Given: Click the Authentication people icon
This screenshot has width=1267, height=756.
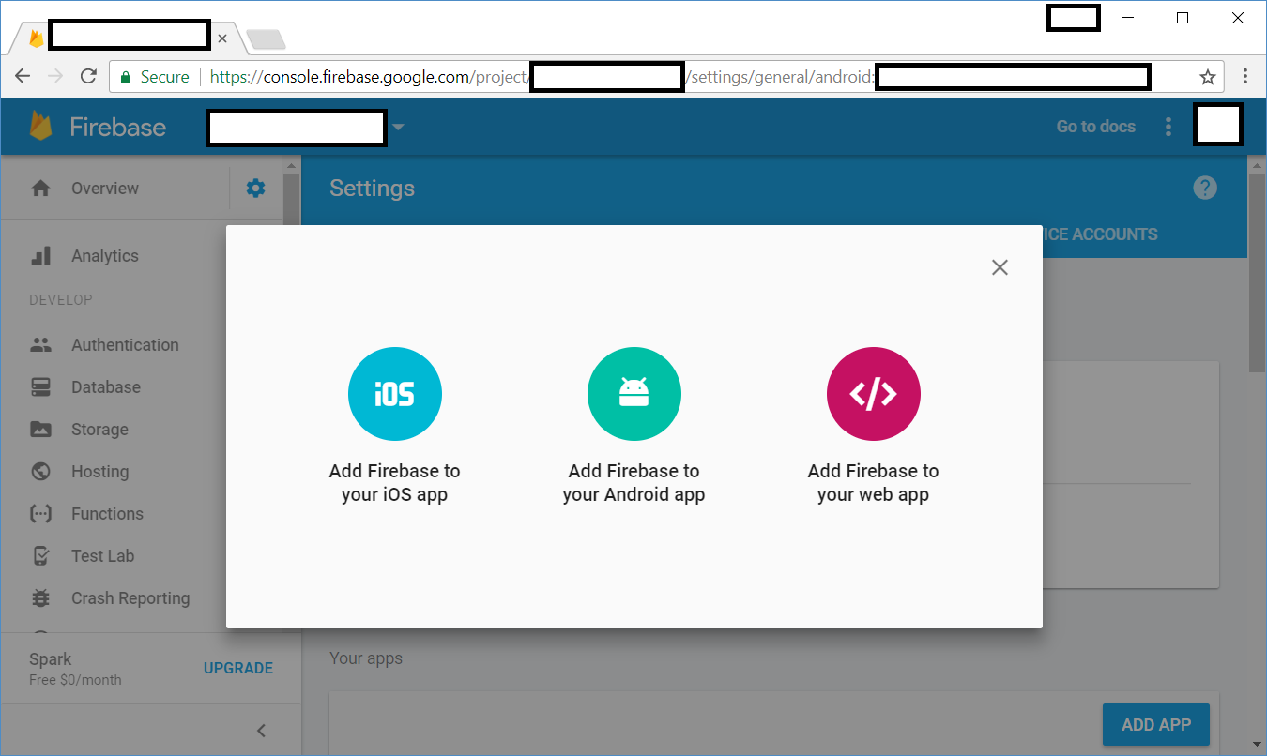Looking at the screenshot, I should click(40, 345).
